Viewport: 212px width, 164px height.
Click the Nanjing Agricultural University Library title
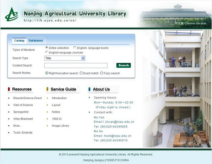(x=75, y=14)
